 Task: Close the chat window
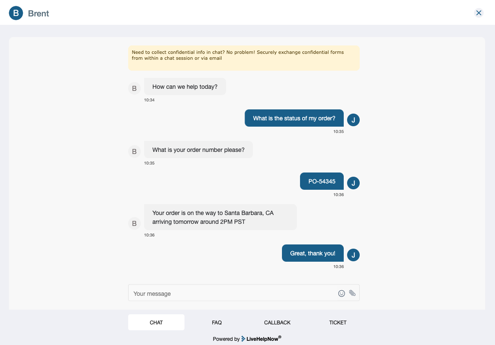[479, 13]
